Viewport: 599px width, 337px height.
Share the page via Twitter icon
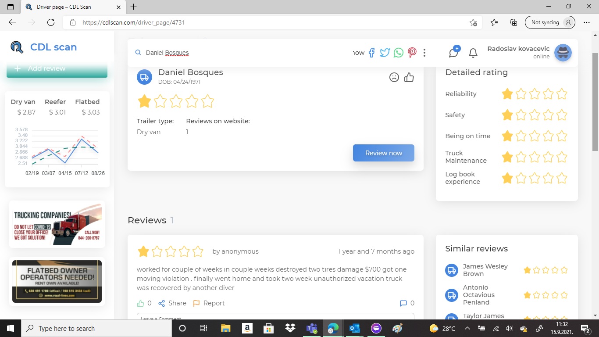(x=385, y=53)
